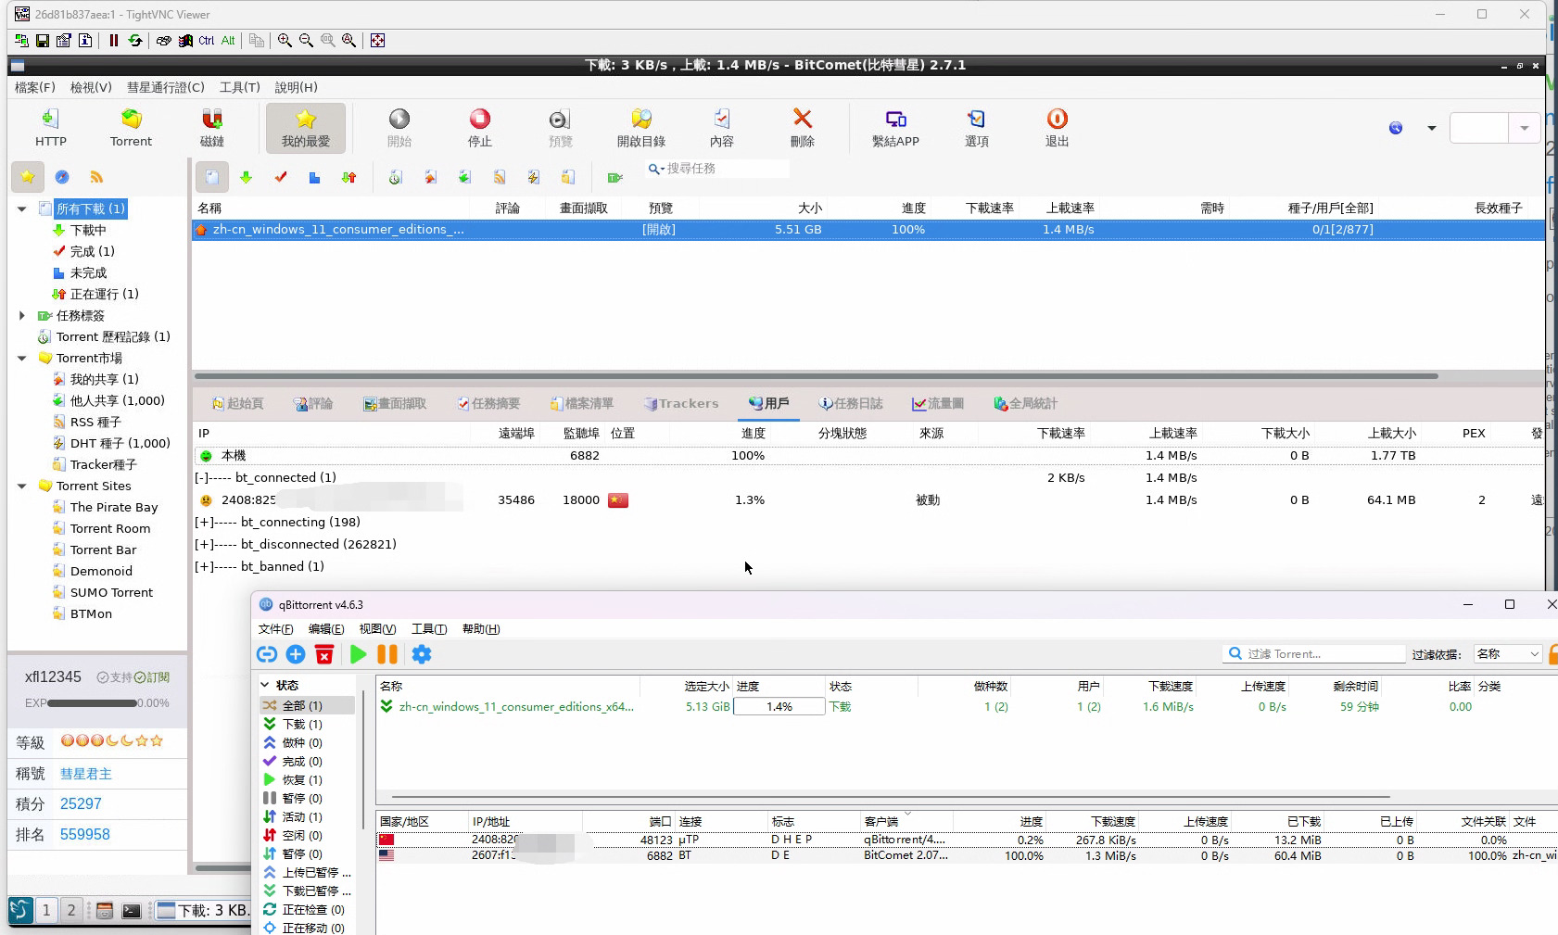Click the 刪除 delete icon with red X

(803, 127)
